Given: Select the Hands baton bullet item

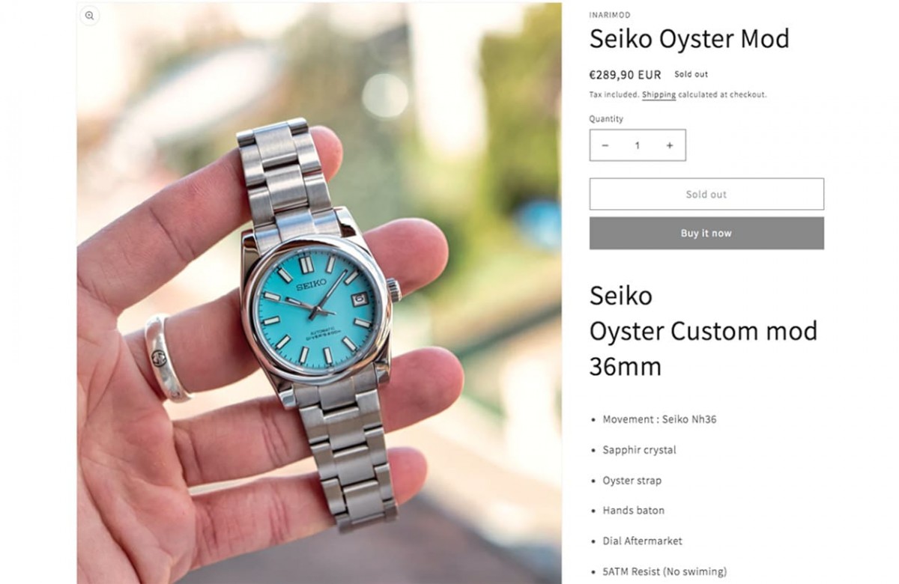Looking at the screenshot, I should [633, 511].
